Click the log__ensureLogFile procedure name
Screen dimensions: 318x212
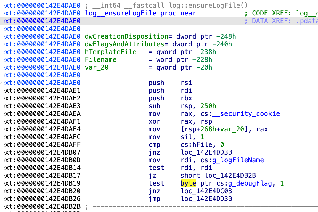pyautogui.click(x=121, y=13)
